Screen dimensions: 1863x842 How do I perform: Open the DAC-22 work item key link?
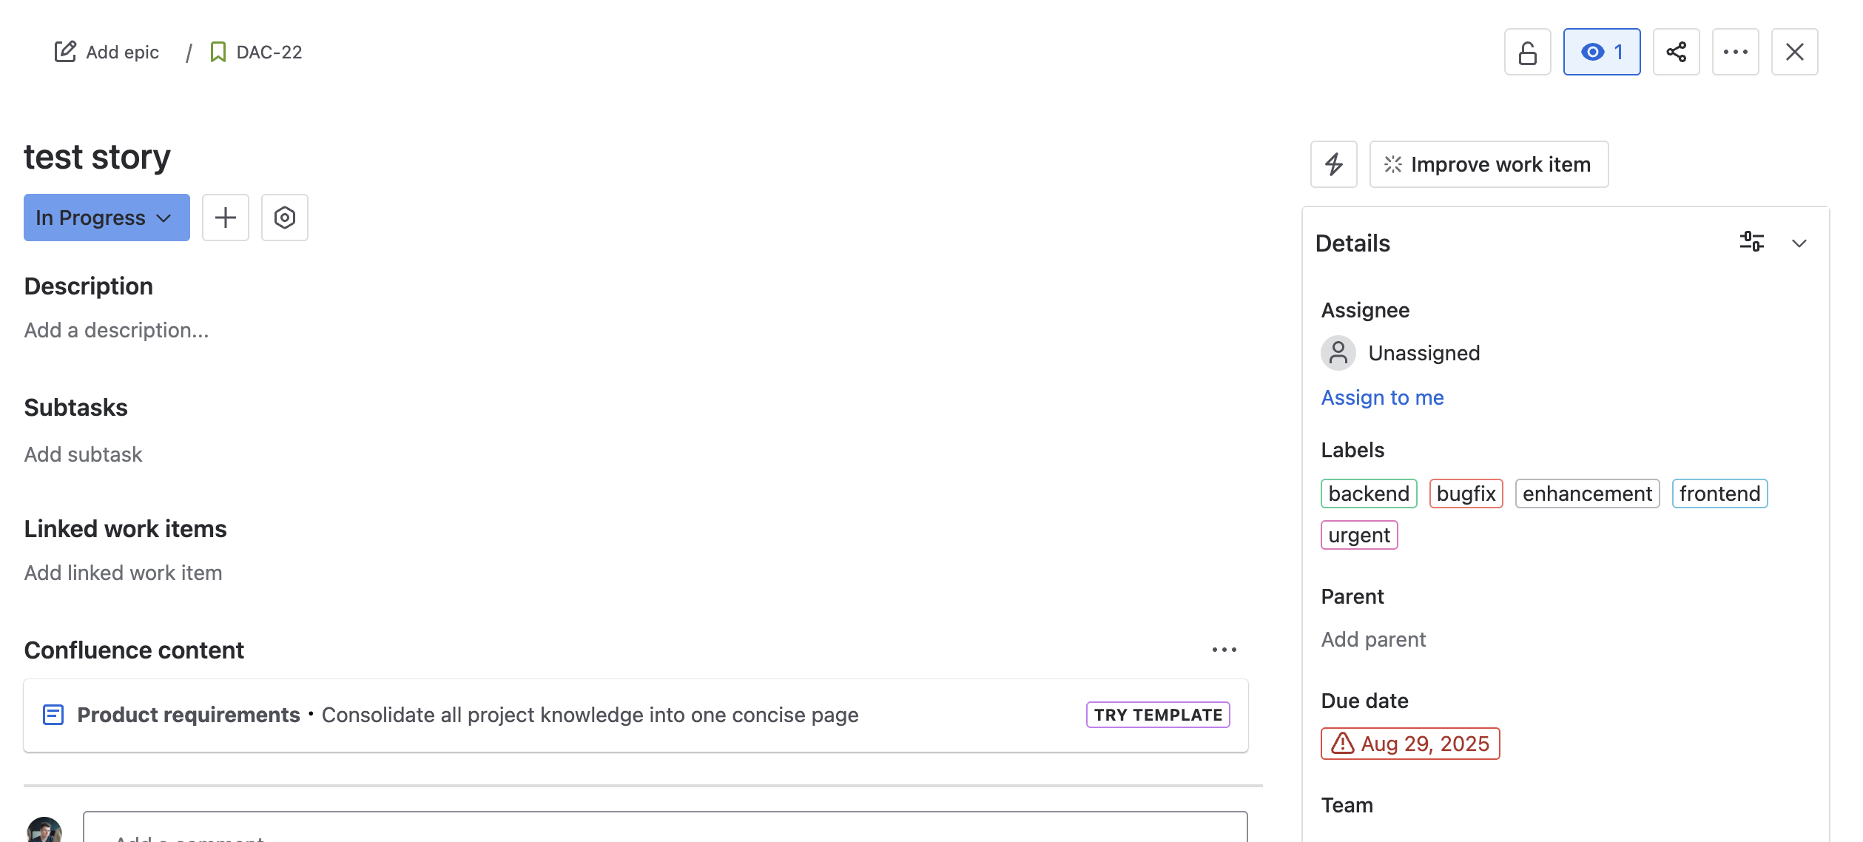(x=269, y=52)
